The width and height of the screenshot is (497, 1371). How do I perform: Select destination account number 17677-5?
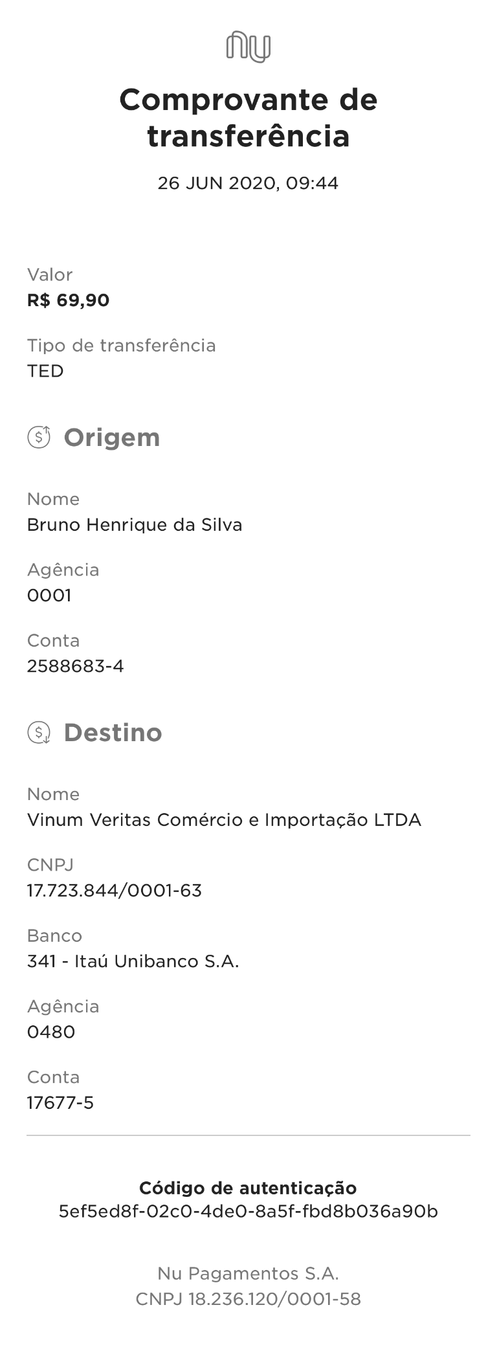[x=60, y=1102]
